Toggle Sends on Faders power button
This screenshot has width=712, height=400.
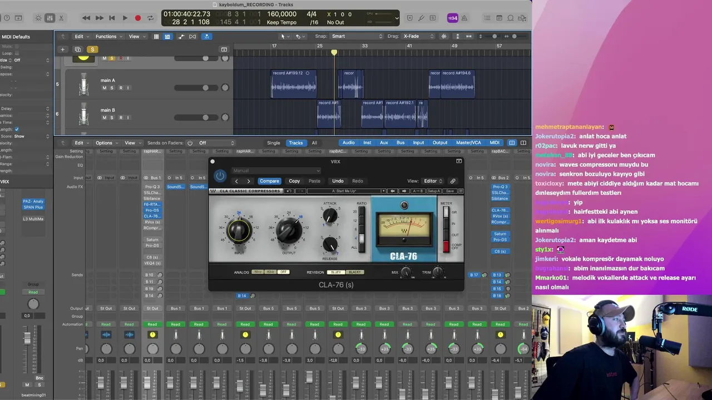tap(190, 143)
